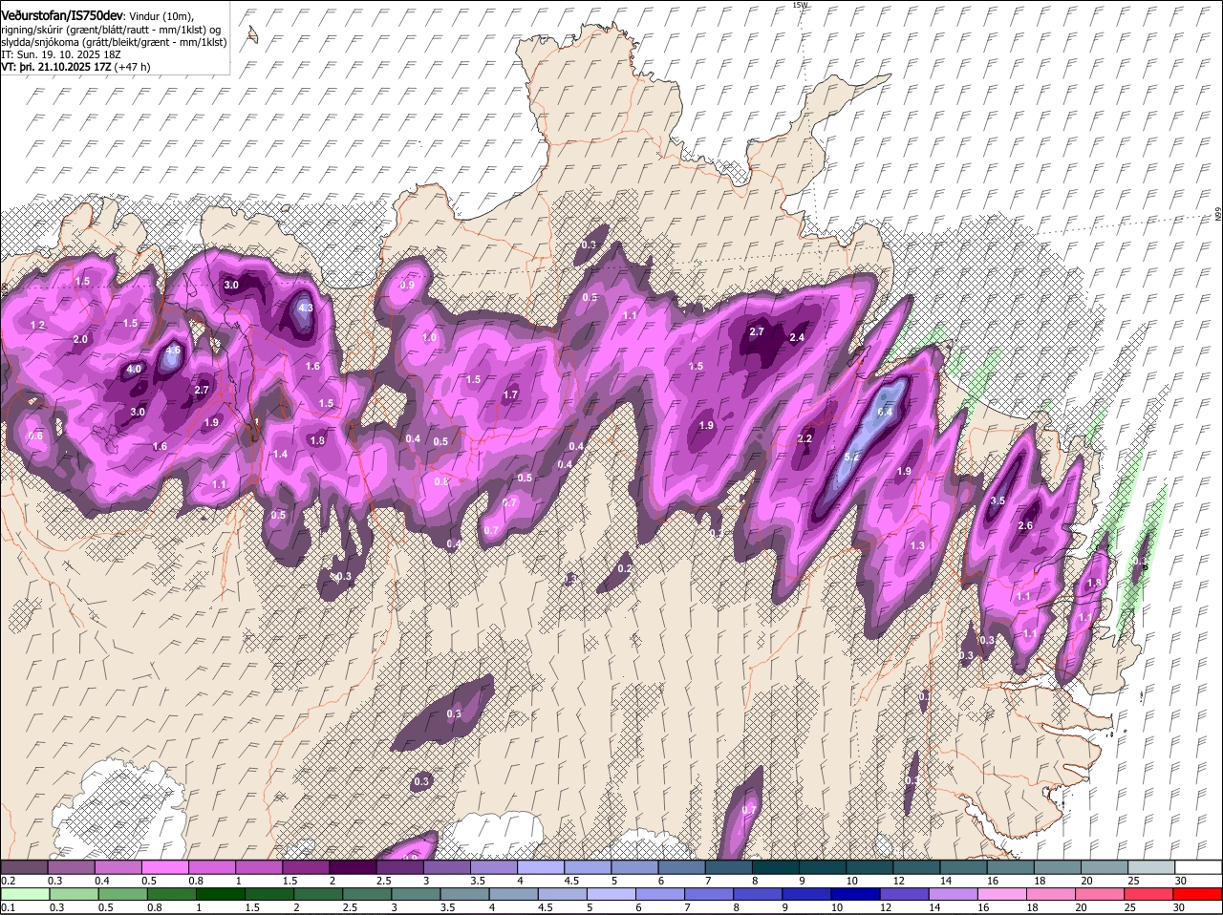Select the first dark mauve swatch above 0.2
The width and height of the screenshot is (1223, 915).
tap(24, 866)
